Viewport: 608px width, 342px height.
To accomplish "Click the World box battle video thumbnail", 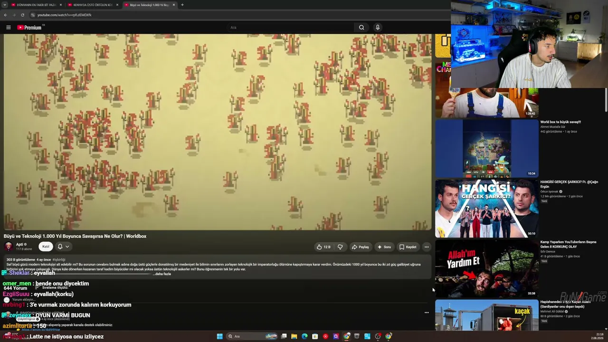I will tap(487, 148).
